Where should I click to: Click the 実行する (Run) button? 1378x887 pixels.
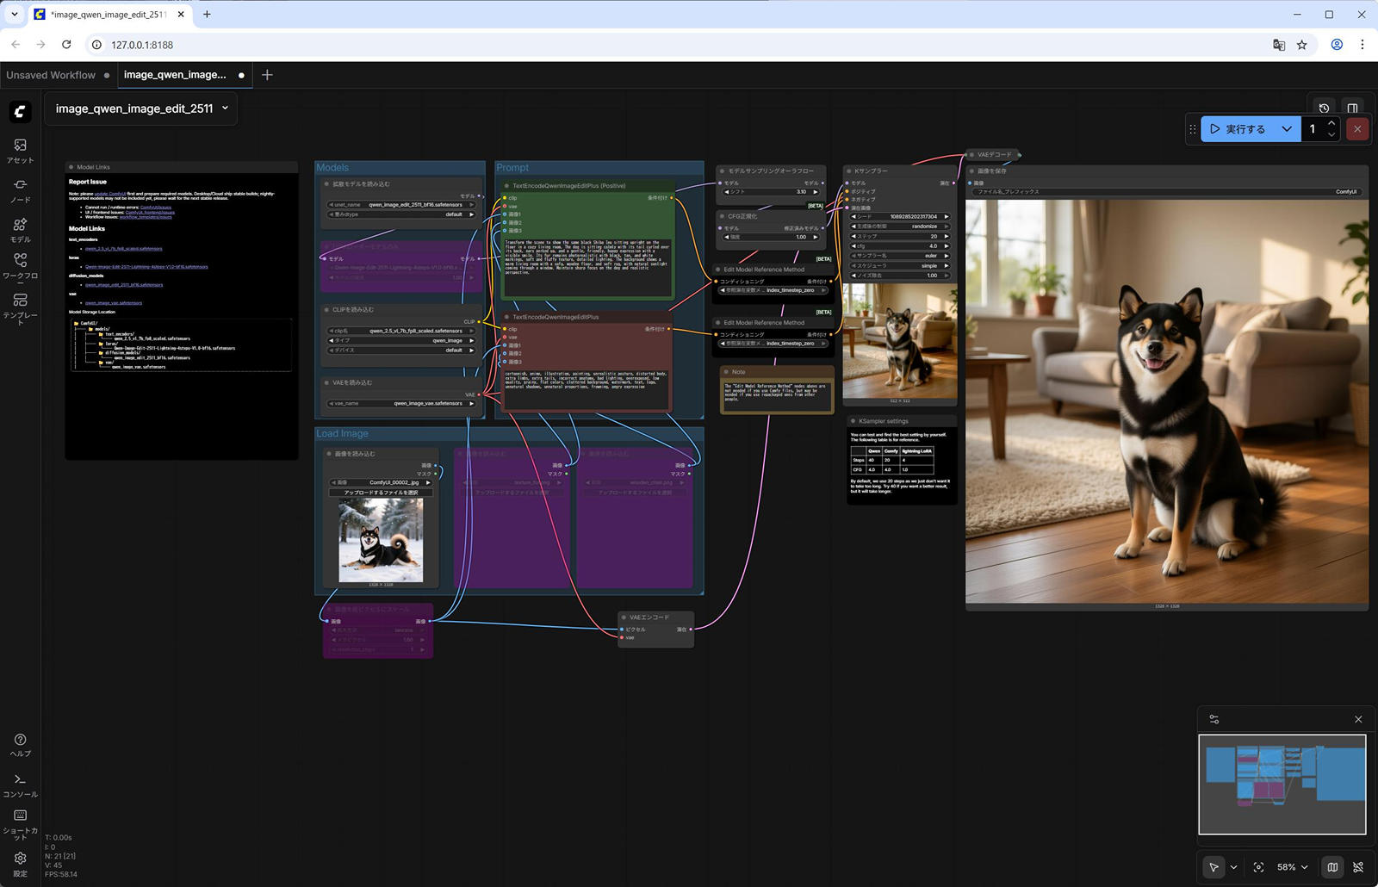click(x=1238, y=129)
